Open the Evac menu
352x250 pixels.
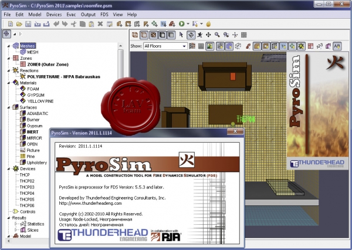(x=71, y=14)
